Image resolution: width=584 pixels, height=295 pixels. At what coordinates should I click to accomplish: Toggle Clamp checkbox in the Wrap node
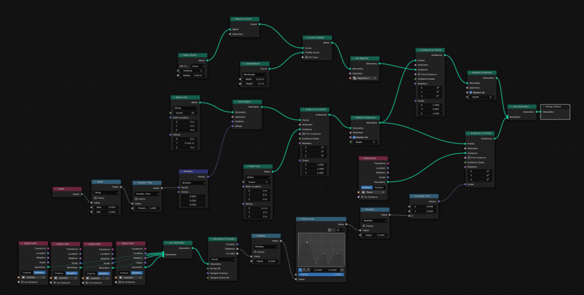click(95, 198)
